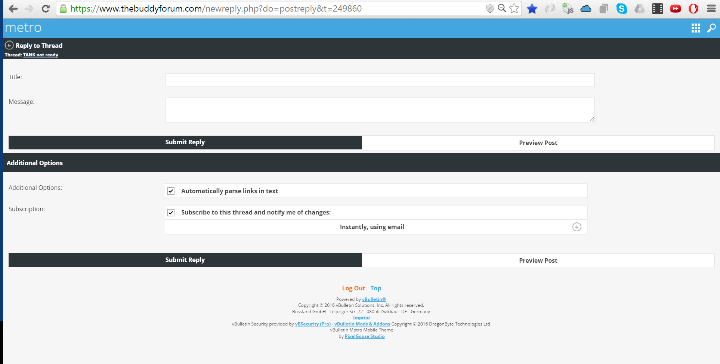
Task: Click the shield icon in address bar
Action: point(490,9)
